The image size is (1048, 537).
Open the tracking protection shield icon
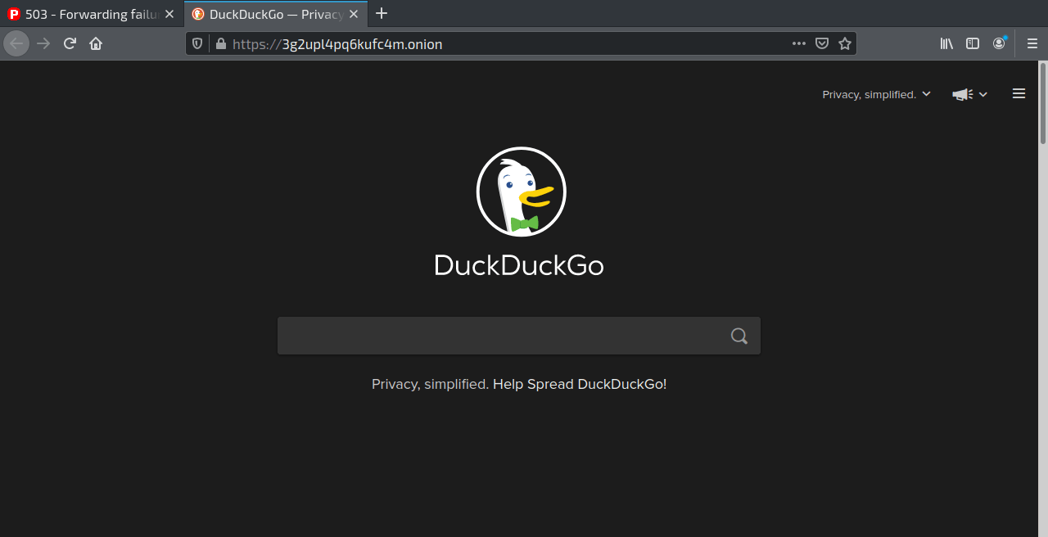point(197,43)
